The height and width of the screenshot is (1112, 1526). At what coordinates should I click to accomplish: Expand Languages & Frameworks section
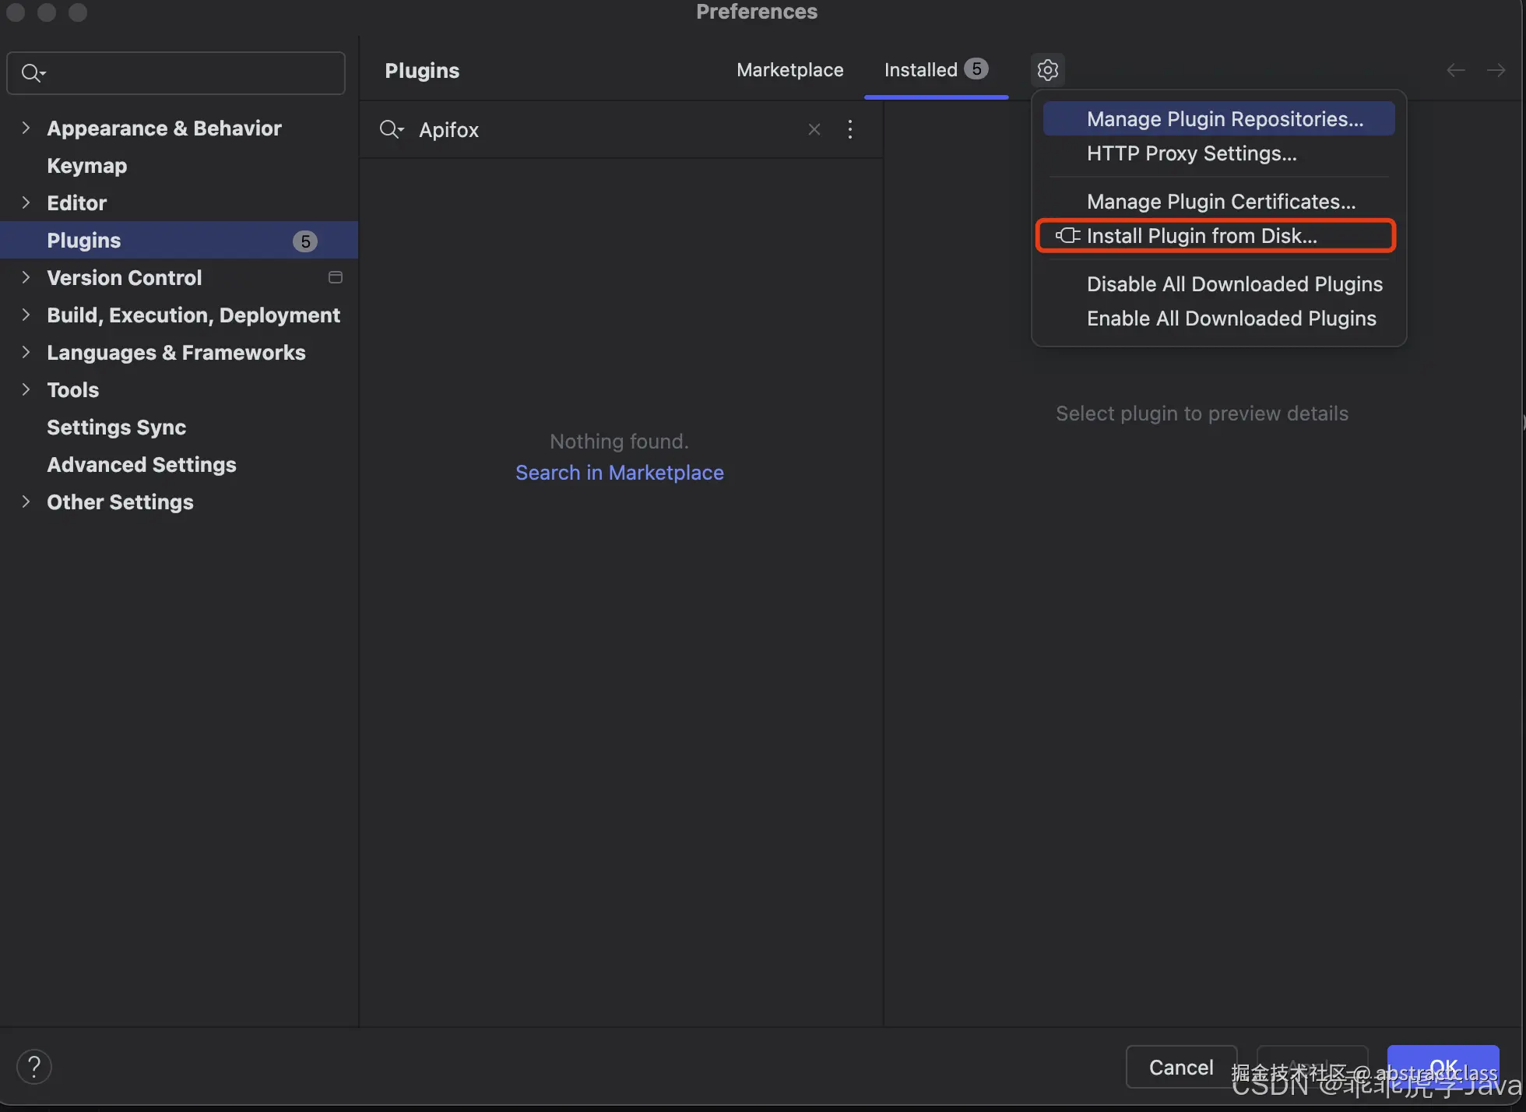(x=26, y=352)
